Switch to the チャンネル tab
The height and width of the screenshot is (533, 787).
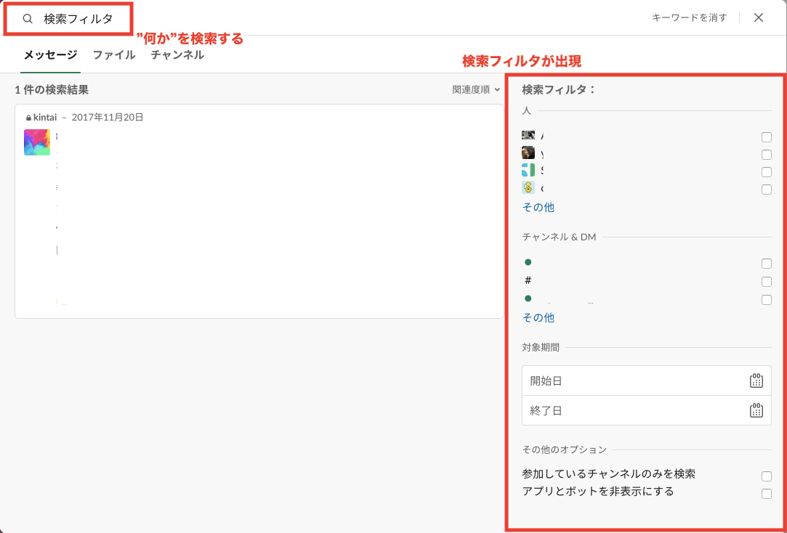click(177, 54)
